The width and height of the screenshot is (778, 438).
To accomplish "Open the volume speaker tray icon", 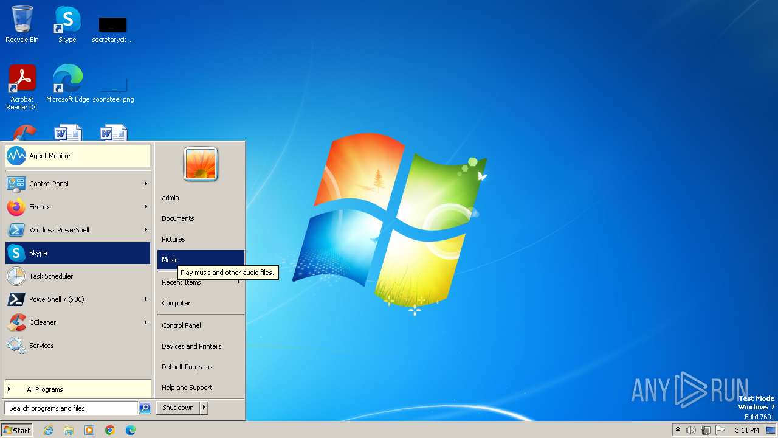I will [691, 430].
